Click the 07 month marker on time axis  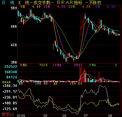click(x=86, y=116)
